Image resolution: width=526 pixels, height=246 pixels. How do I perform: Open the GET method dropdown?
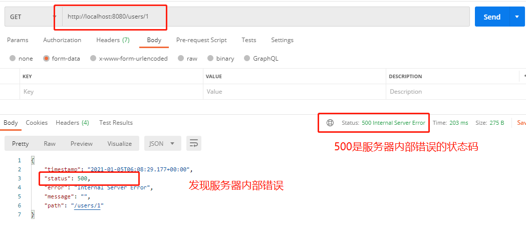point(33,17)
